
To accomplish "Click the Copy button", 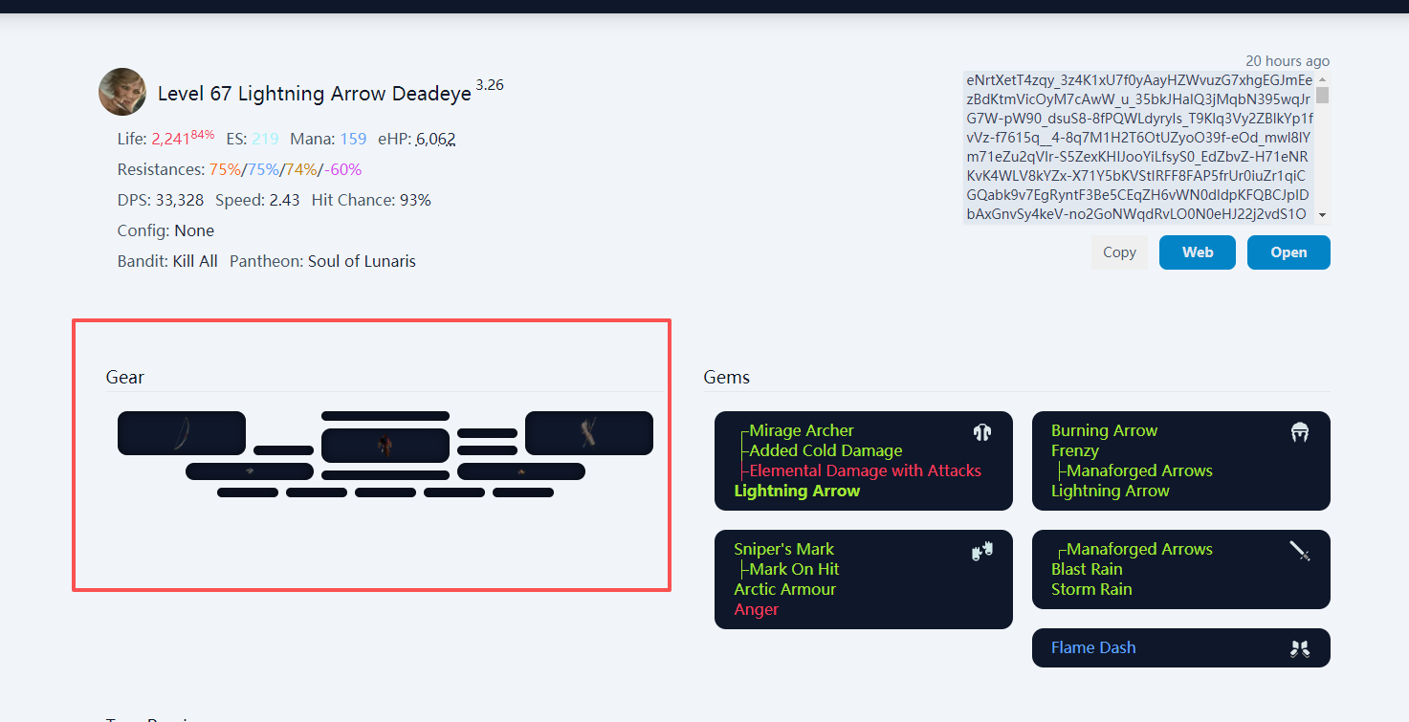I will click(x=1119, y=252).
